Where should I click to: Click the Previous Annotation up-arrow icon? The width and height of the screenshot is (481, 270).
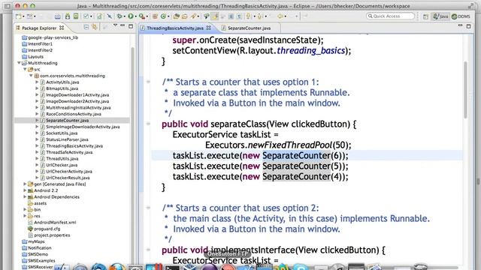[260, 16]
